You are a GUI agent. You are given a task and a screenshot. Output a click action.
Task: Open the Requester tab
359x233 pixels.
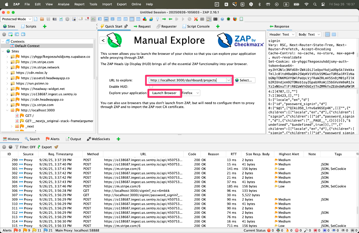coord(167,26)
